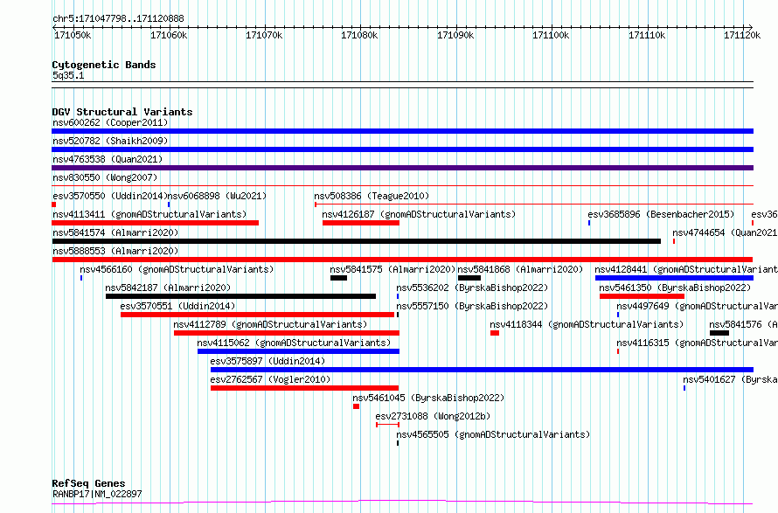
Task: Click the nsv4497649 gnomAD label
Action: point(697,306)
